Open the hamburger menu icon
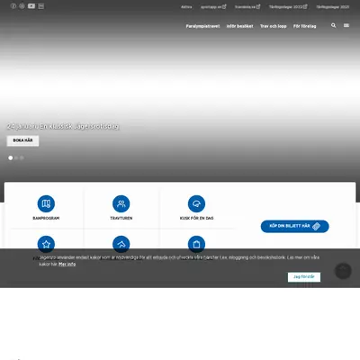Screen dimensions: 360x360 pos(346,25)
